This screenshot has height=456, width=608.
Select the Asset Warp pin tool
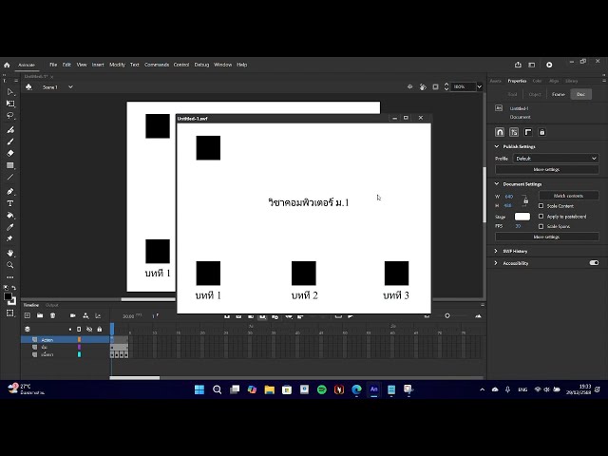tap(10, 238)
